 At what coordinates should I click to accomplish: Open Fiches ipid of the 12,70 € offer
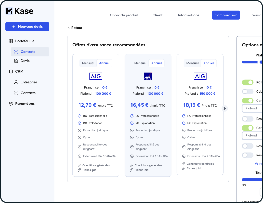tap(89, 170)
